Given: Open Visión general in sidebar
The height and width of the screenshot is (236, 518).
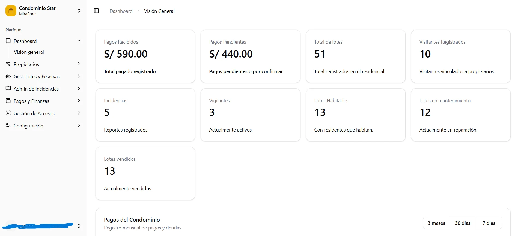Looking at the screenshot, I should [29, 52].
